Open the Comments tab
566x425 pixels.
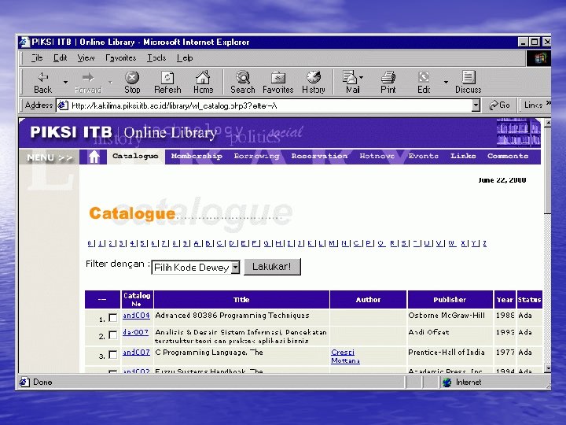(508, 156)
